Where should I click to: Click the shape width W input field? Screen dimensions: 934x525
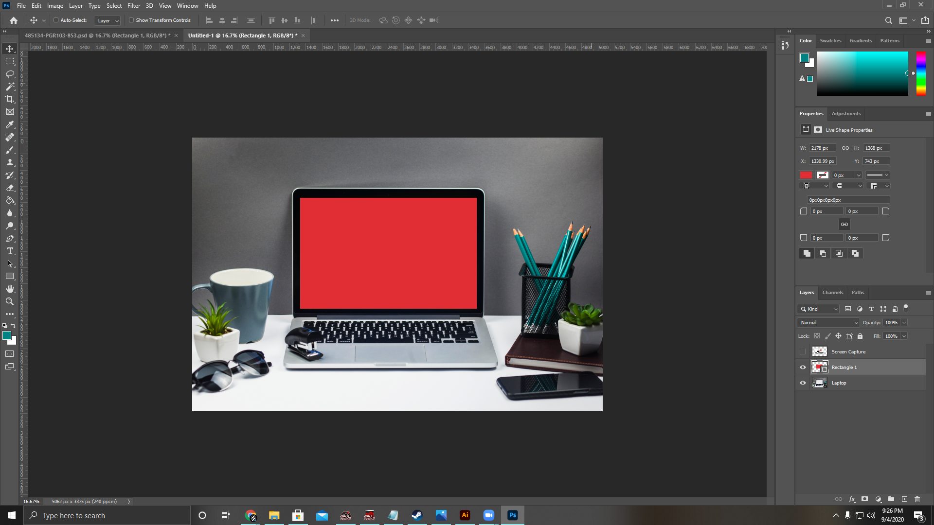[x=822, y=148]
